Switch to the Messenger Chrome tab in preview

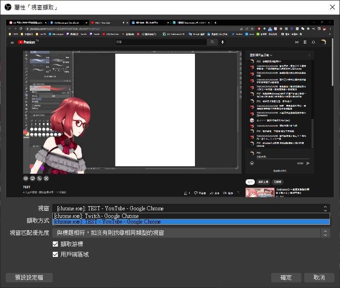pos(69,23)
